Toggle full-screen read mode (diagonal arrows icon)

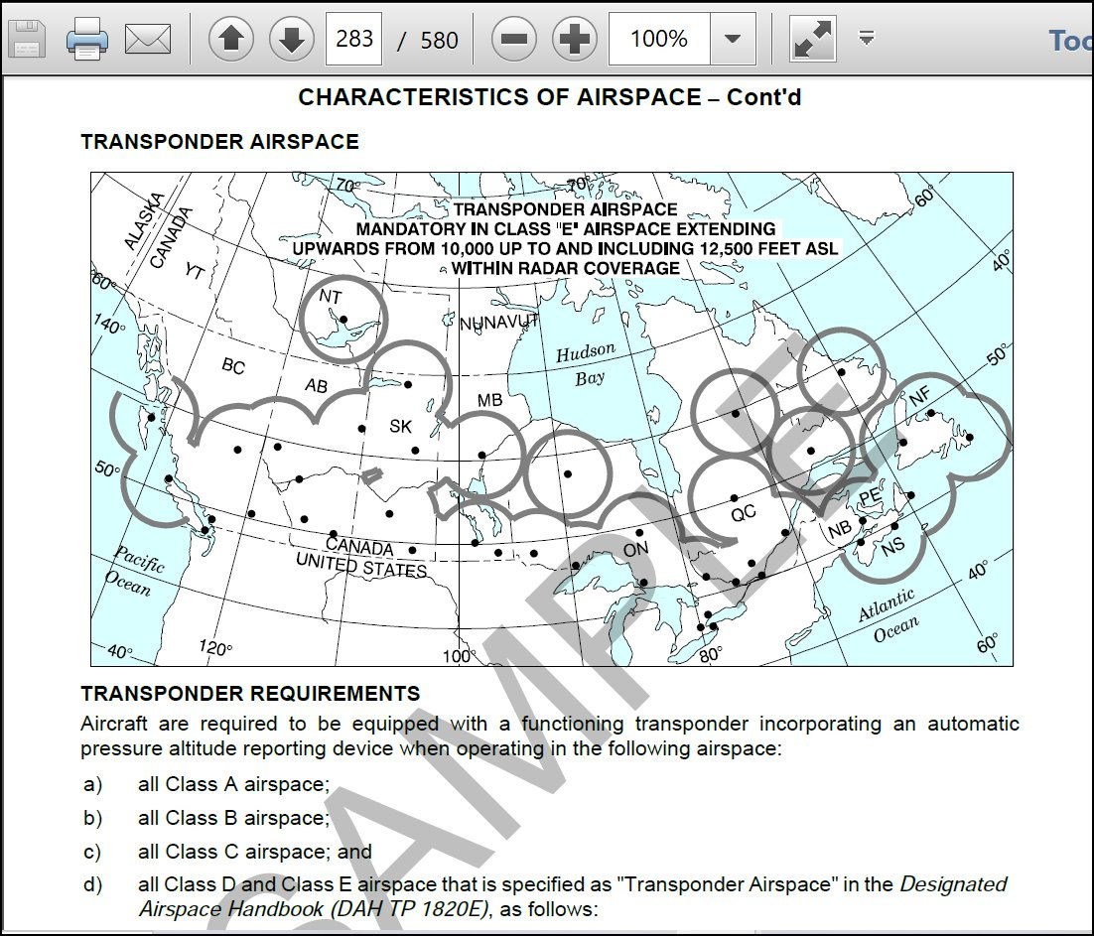point(813,39)
